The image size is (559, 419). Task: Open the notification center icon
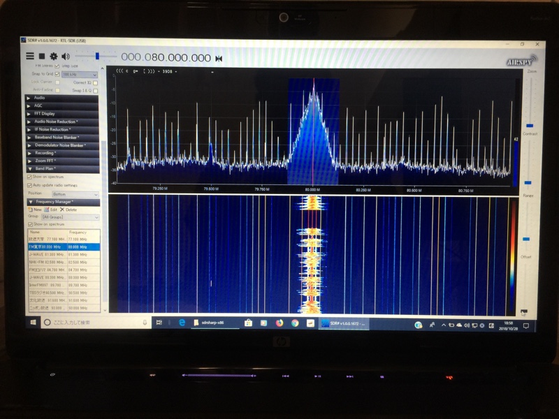coord(526,325)
